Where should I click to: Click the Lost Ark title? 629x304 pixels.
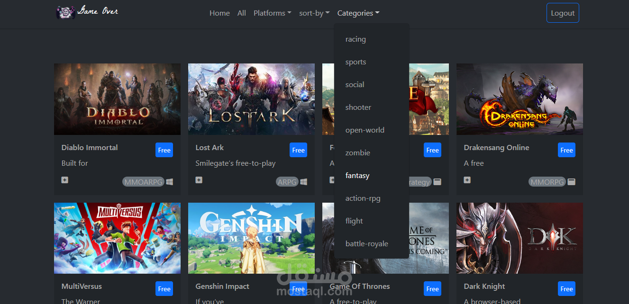point(210,148)
